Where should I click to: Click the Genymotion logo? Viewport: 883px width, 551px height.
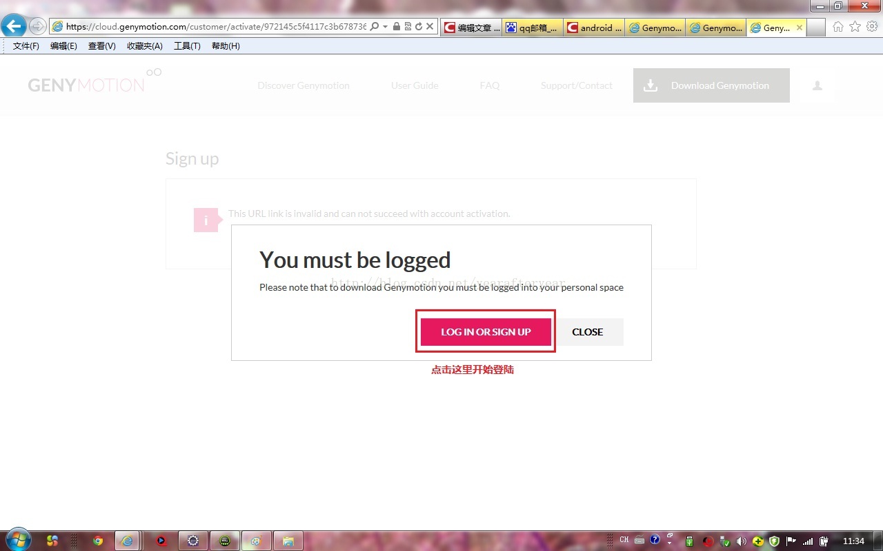(95, 81)
